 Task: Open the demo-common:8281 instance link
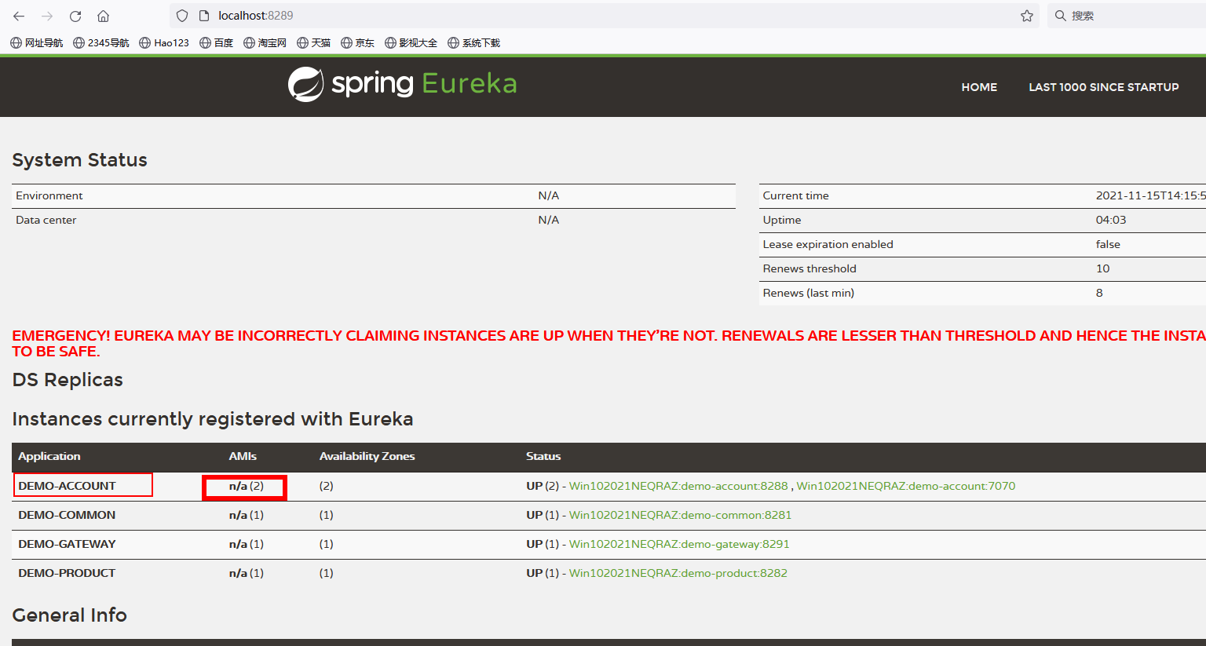[x=680, y=515]
